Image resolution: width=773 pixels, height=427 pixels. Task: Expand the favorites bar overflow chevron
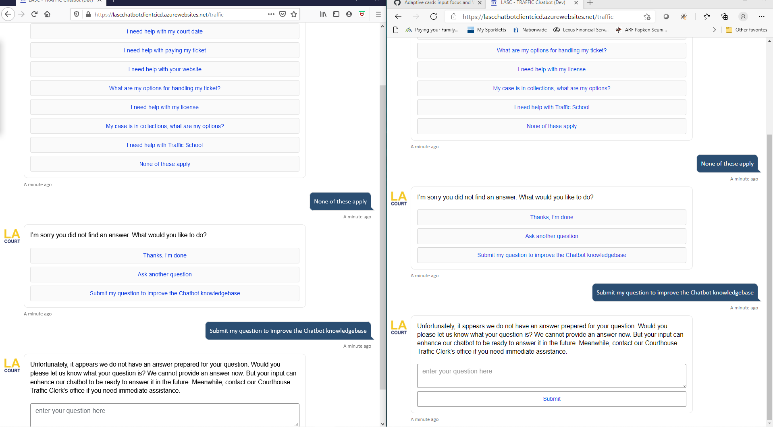(714, 29)
